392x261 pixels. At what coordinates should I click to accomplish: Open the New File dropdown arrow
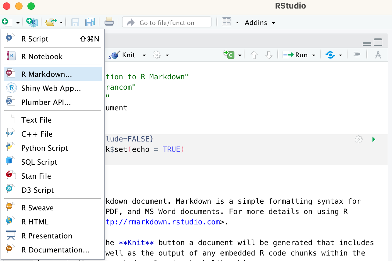pyautogui.click(x=18, y=23)
